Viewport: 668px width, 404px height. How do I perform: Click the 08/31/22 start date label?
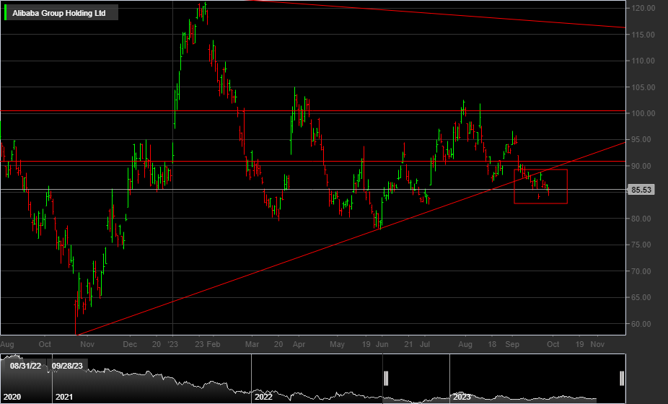click(25, 366)
